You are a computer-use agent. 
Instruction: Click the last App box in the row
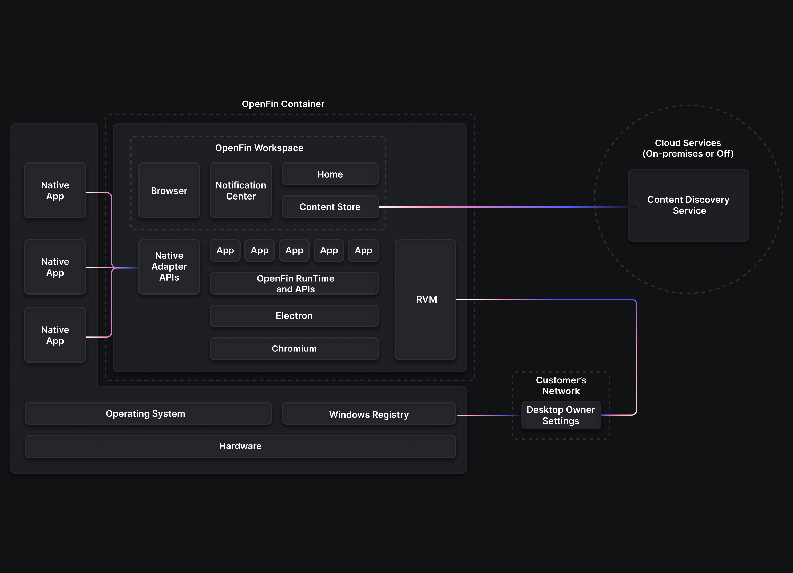[x=363, y=250]
